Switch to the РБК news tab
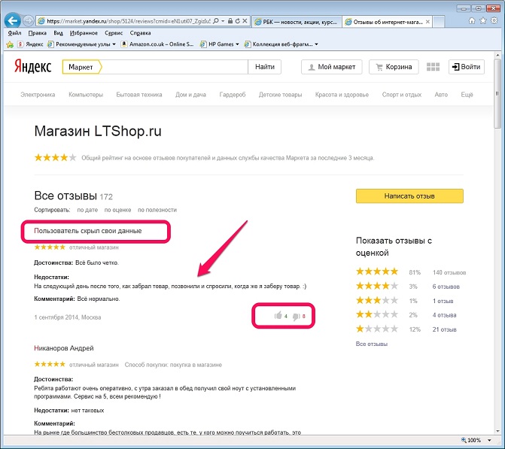The height and width of the screenshot is (449, 505). pos(297,22)
